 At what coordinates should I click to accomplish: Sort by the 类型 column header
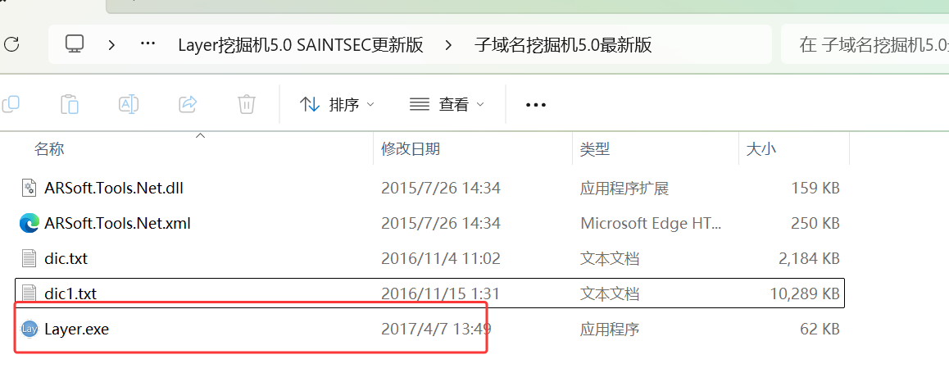(595, 149)
